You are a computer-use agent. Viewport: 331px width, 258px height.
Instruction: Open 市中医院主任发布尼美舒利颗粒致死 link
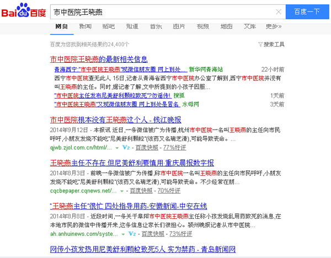click(x=113, y=95)
